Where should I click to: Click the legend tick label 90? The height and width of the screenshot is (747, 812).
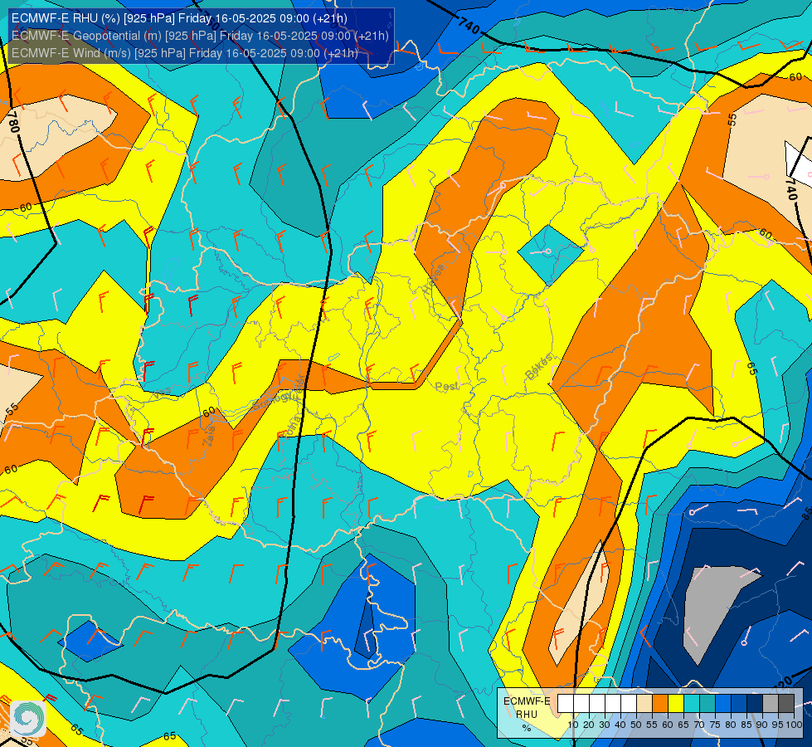coord(761,725)
